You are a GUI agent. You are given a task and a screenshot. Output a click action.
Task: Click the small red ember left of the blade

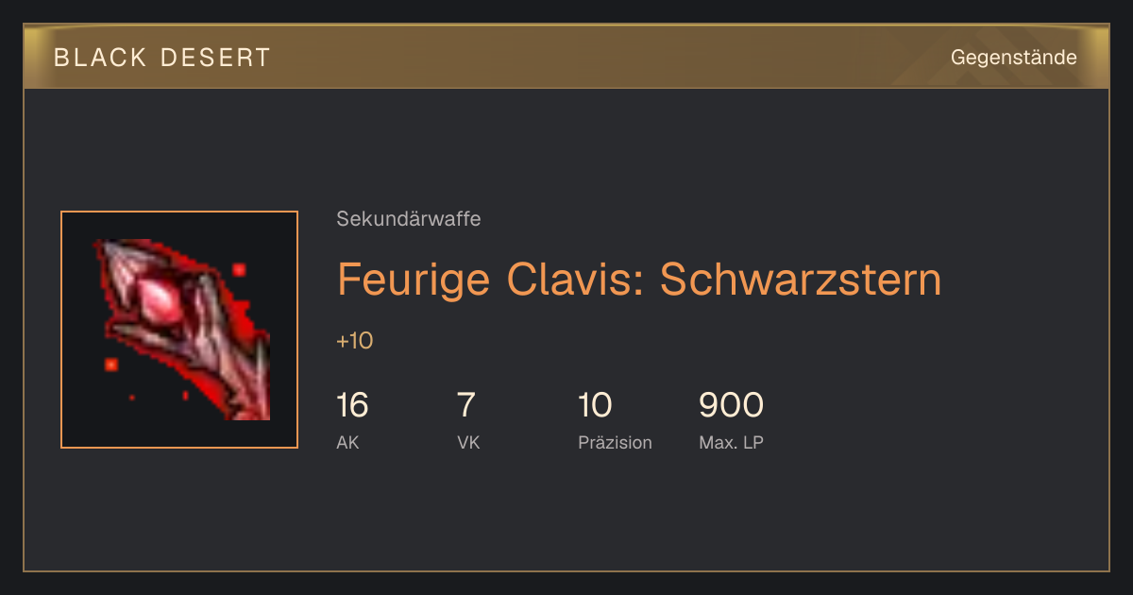click(x=111, y=365)
